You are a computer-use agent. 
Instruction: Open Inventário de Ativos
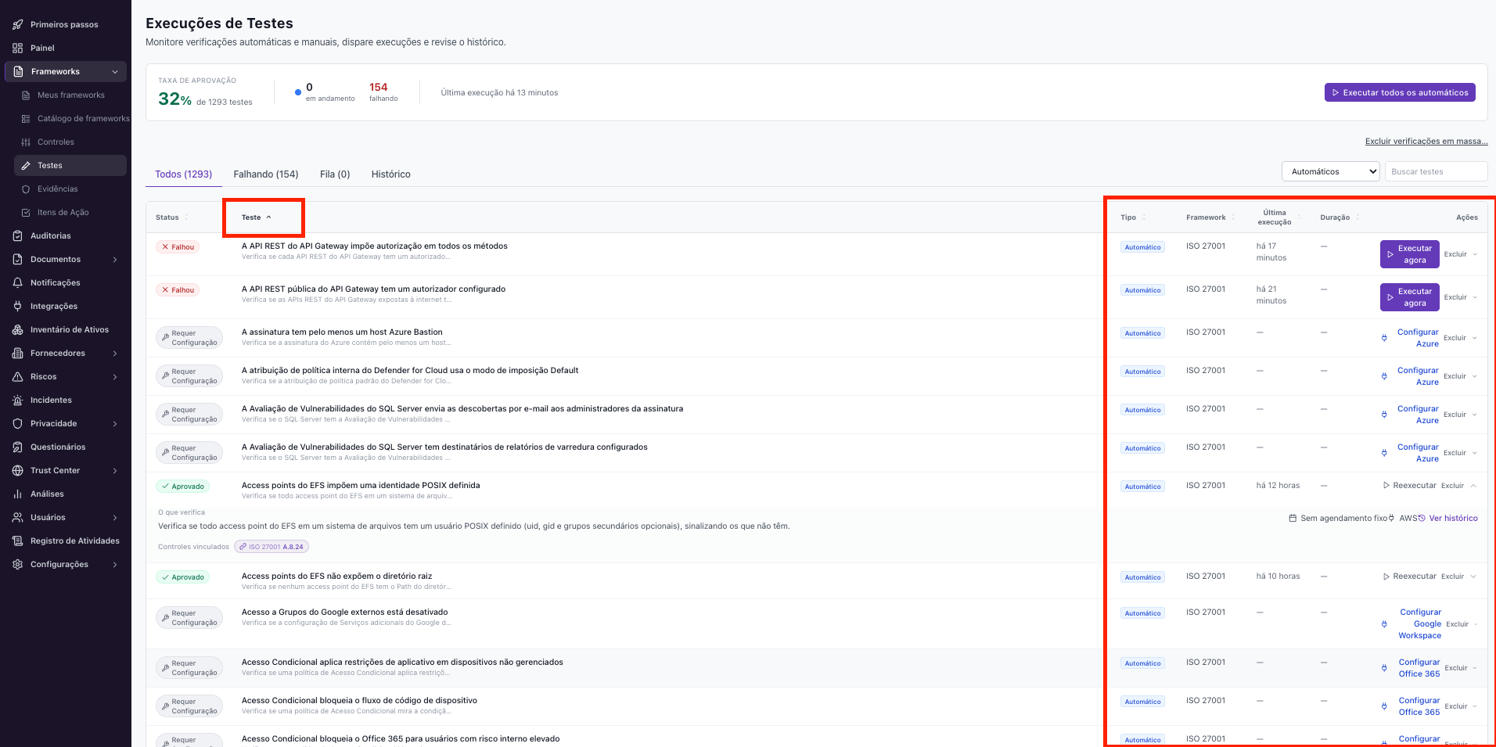[x=69, y=329]
